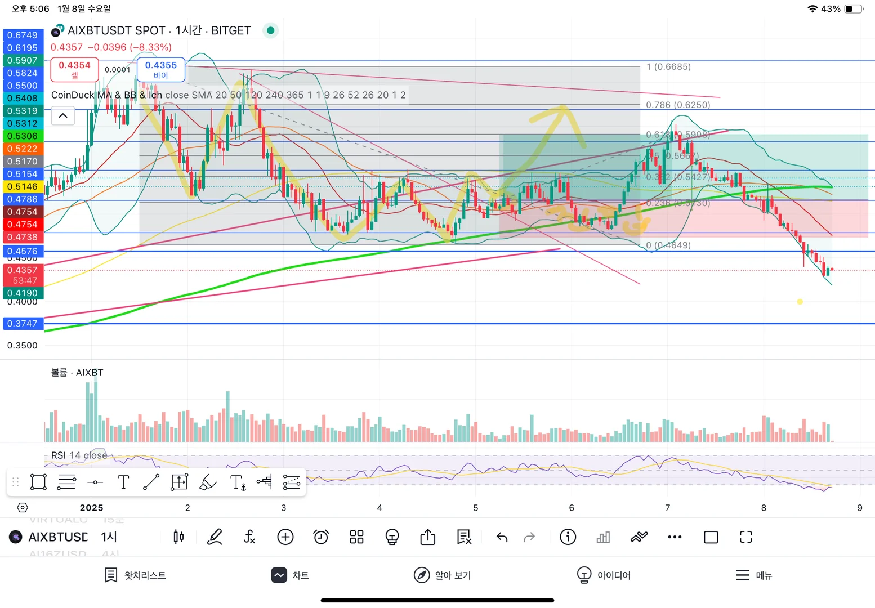Tap the 43% battery indicator
Screen dimensions: 875x608
coord(843,8)
